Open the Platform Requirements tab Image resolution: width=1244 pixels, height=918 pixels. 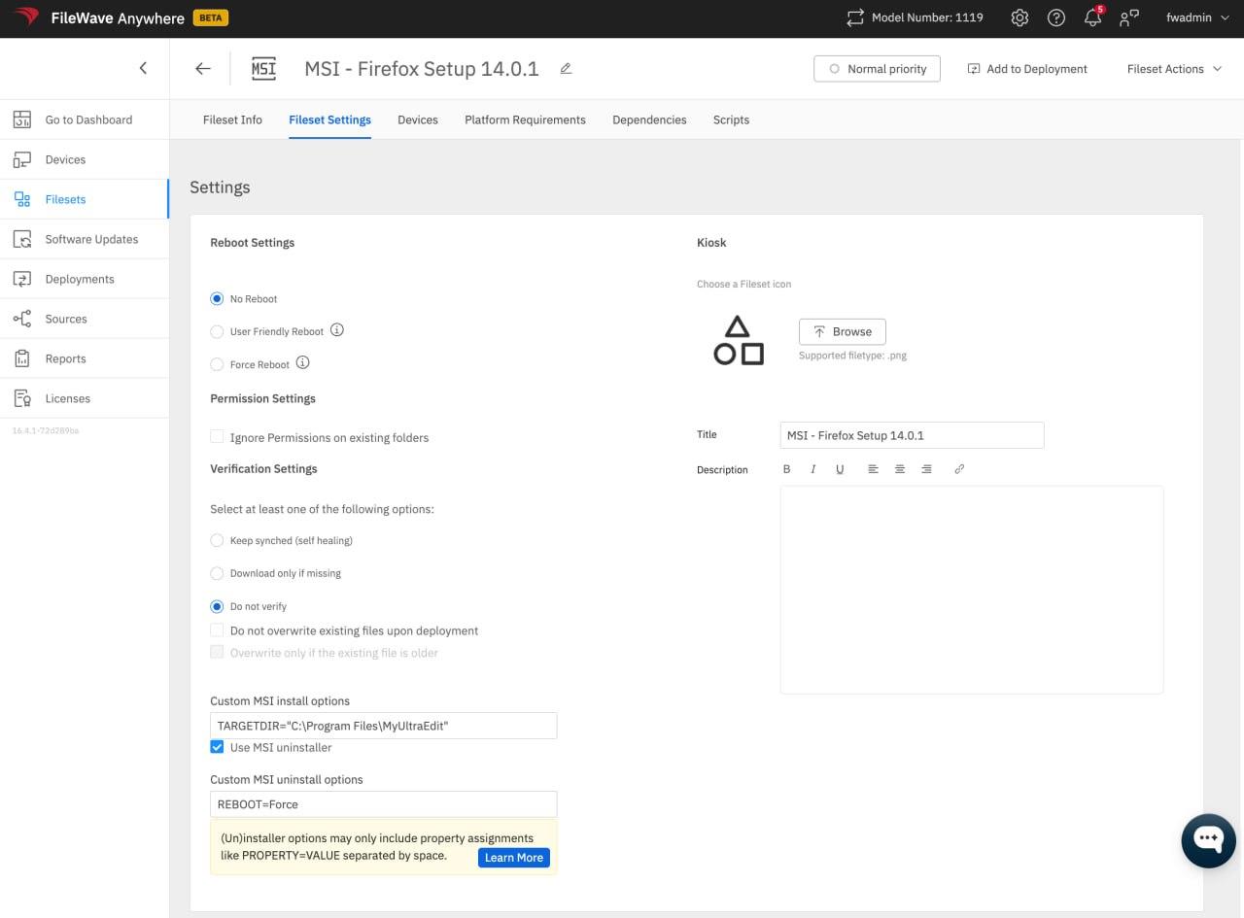(525, 119)
